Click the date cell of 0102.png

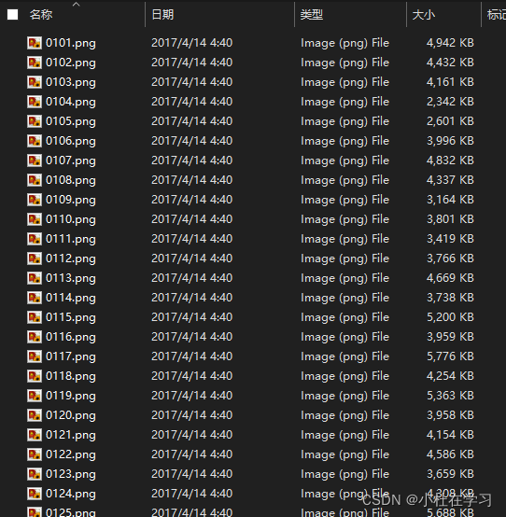(x=192, y=63)
